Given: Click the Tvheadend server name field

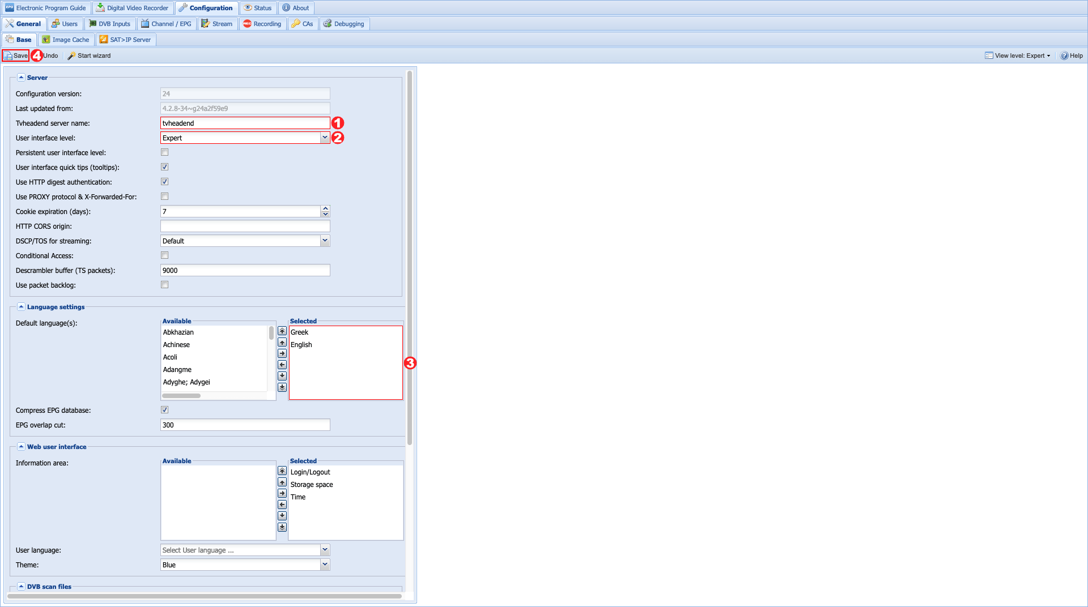Looking at the screenshot, I should point(245,123).
